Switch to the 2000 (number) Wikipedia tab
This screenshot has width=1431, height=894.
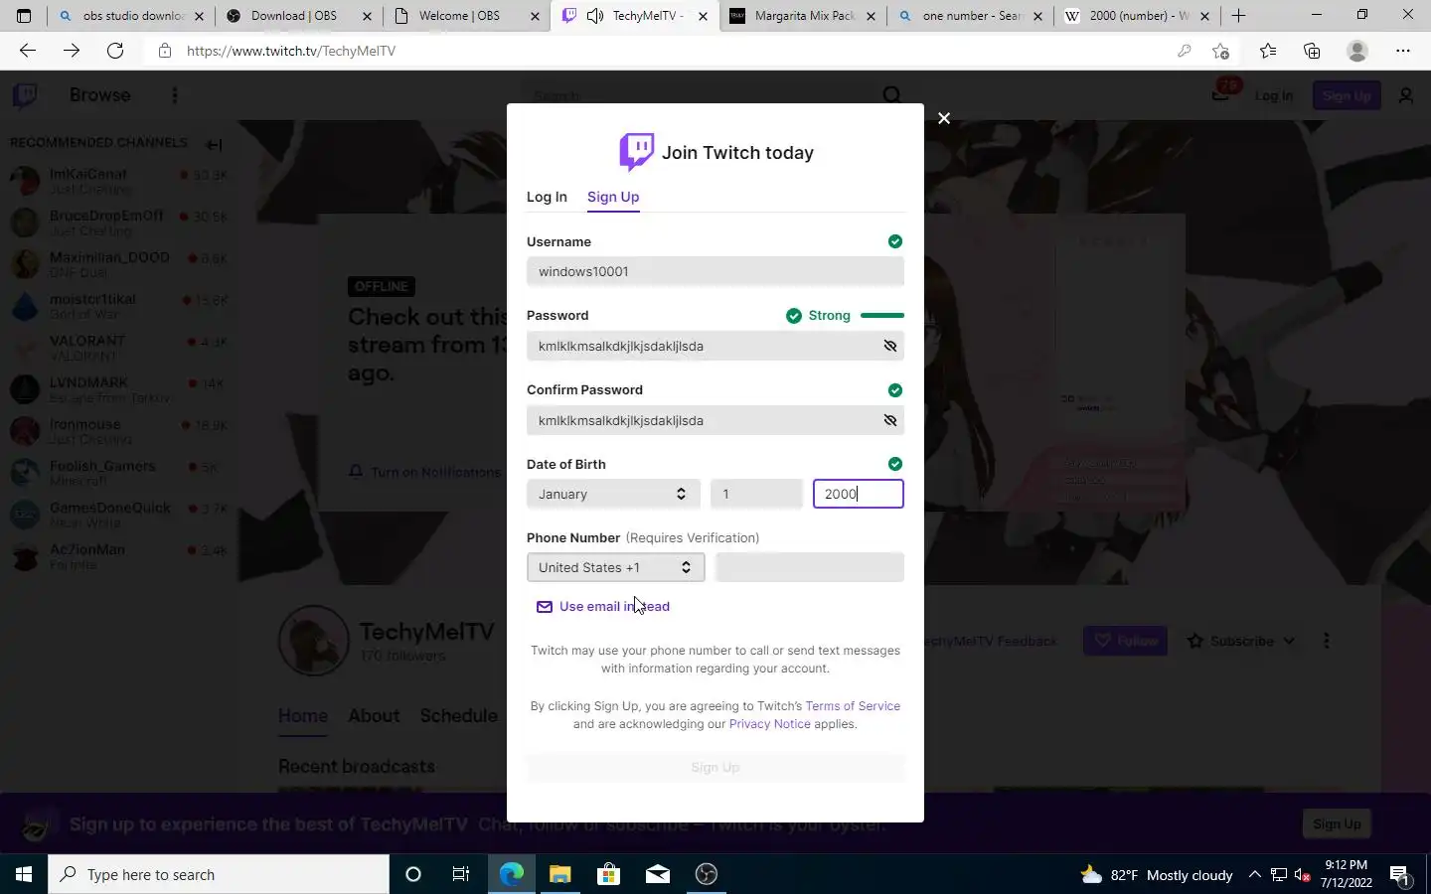[x=1138, y=16]
